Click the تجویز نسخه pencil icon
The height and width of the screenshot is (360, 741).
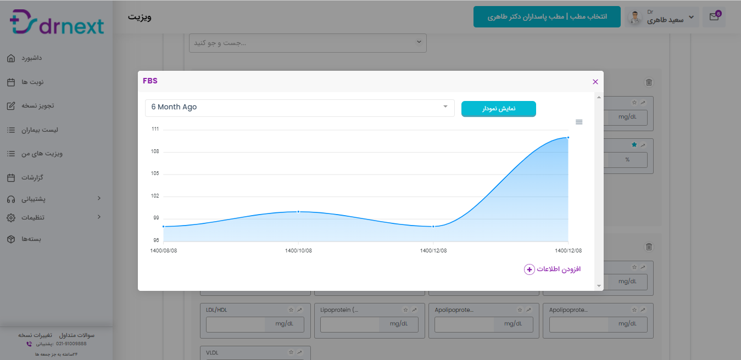pos(11,106)
